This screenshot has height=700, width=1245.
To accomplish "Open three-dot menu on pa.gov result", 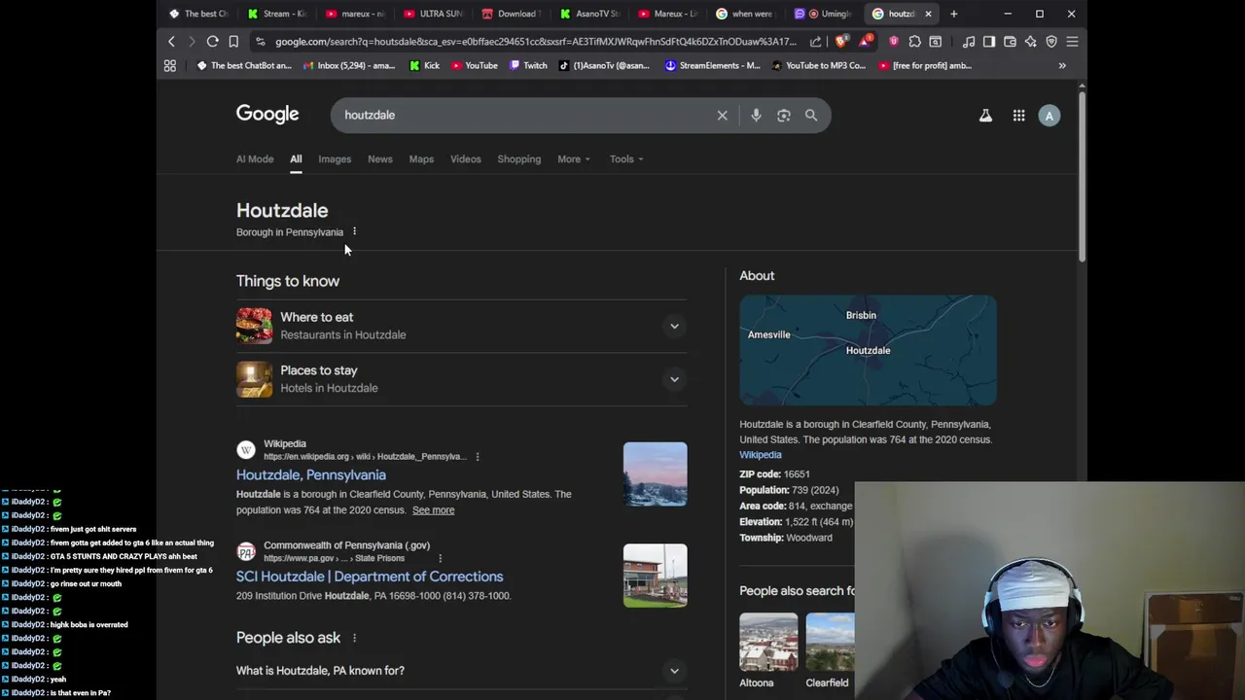I will 440,558.
